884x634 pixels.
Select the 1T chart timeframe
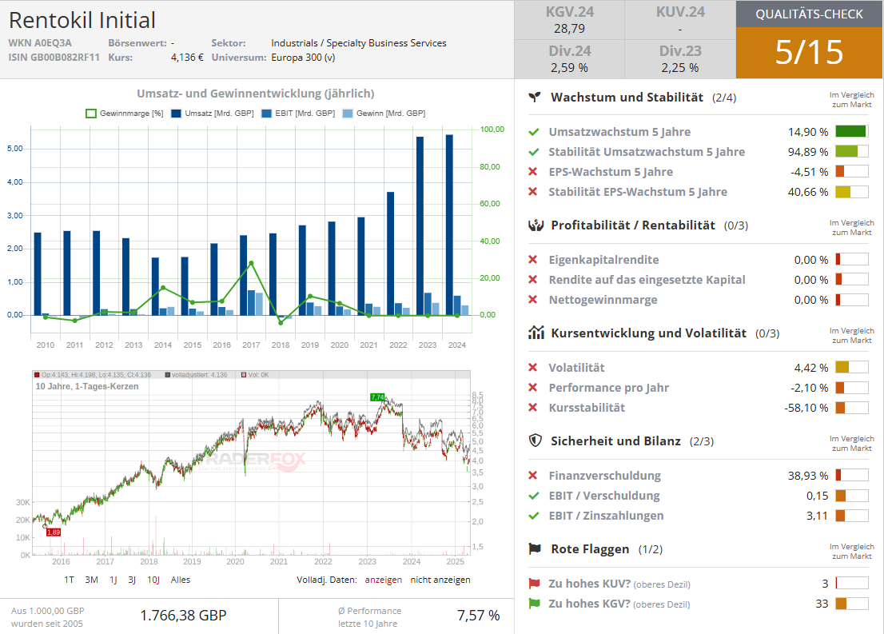69,580
